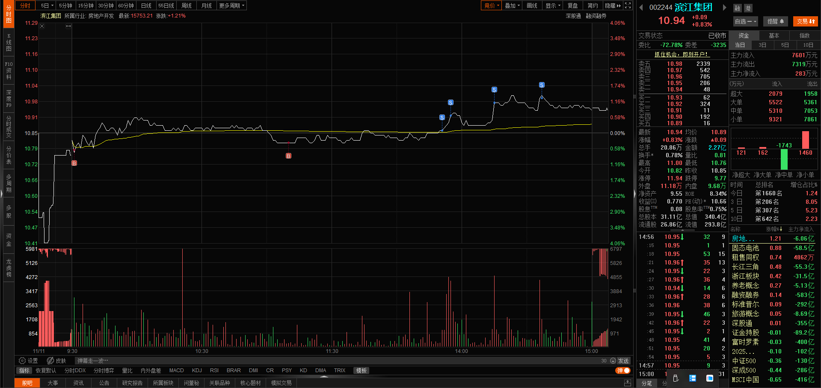The image size is (821, 388).
Task: Toggle the 指标 indicator button
Action: 24,370
